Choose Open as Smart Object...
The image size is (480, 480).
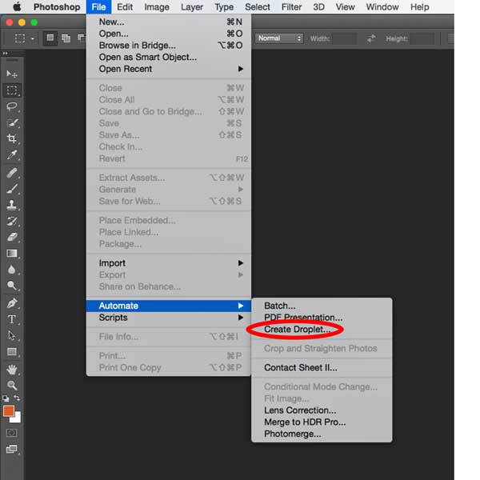[169, 58]
